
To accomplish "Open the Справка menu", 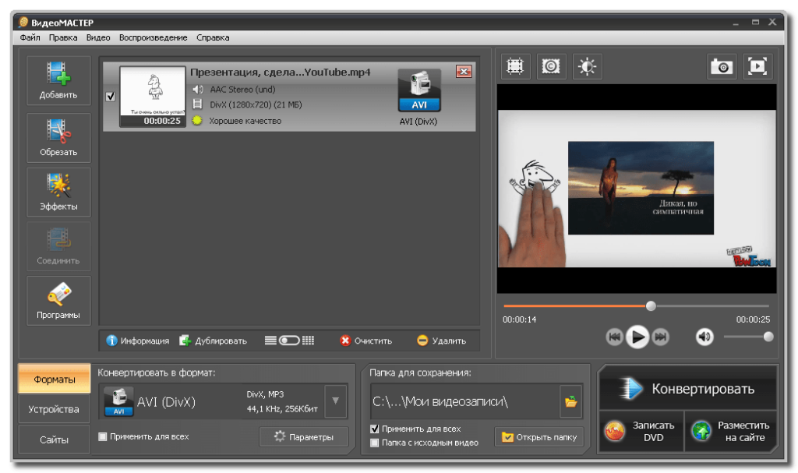I will point(213,37).
